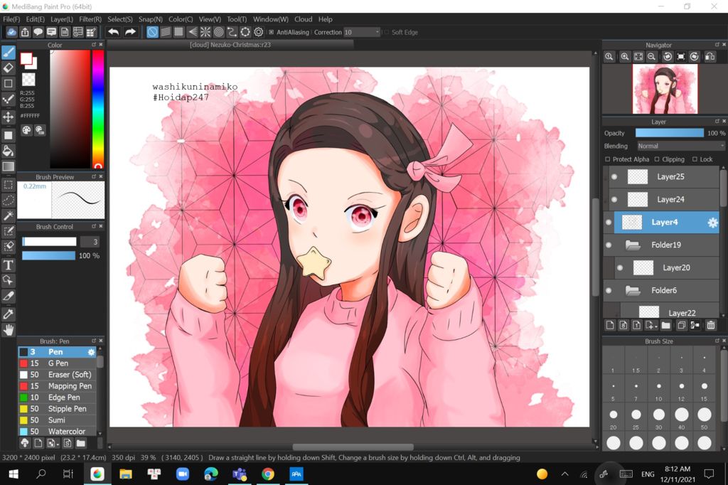Click the Navigator preview thumbnail
728x485 pixels.
665,89
